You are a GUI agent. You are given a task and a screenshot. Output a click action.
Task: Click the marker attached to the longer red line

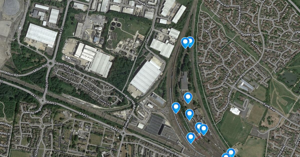coord(191,138)
